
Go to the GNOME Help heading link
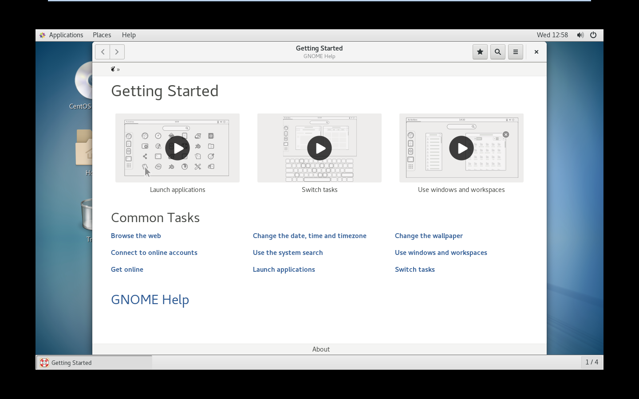point(150,300)
